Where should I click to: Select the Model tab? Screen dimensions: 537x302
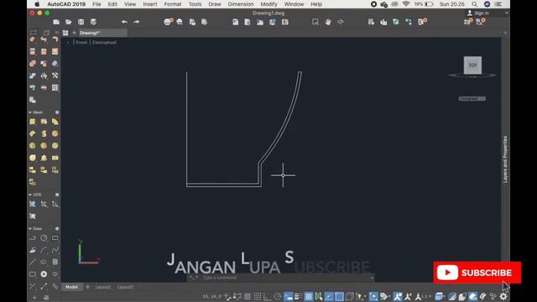click(71, 287)
